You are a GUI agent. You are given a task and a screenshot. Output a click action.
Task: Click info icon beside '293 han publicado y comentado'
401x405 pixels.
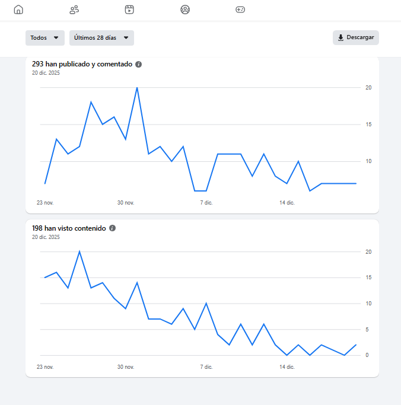[138, 64]
